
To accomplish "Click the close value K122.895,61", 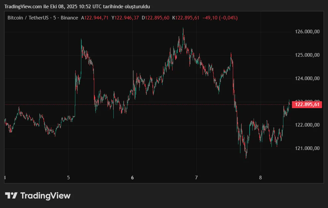I will tap(186, 18).
